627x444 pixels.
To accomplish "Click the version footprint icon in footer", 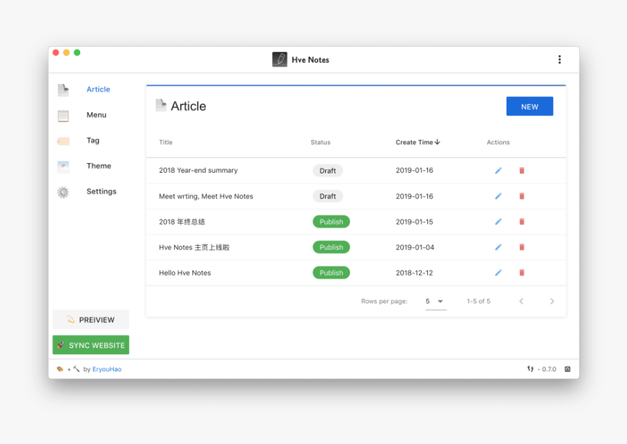I will (530, 369).
